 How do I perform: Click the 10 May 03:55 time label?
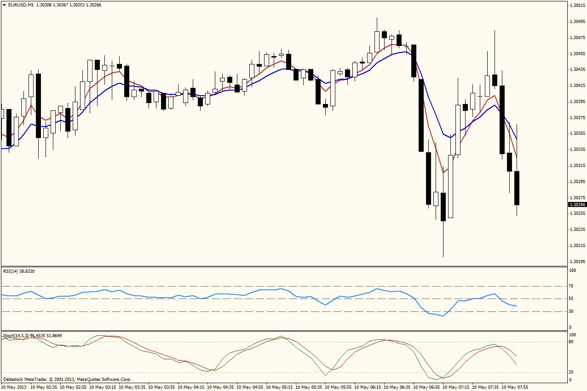(161, 387)
